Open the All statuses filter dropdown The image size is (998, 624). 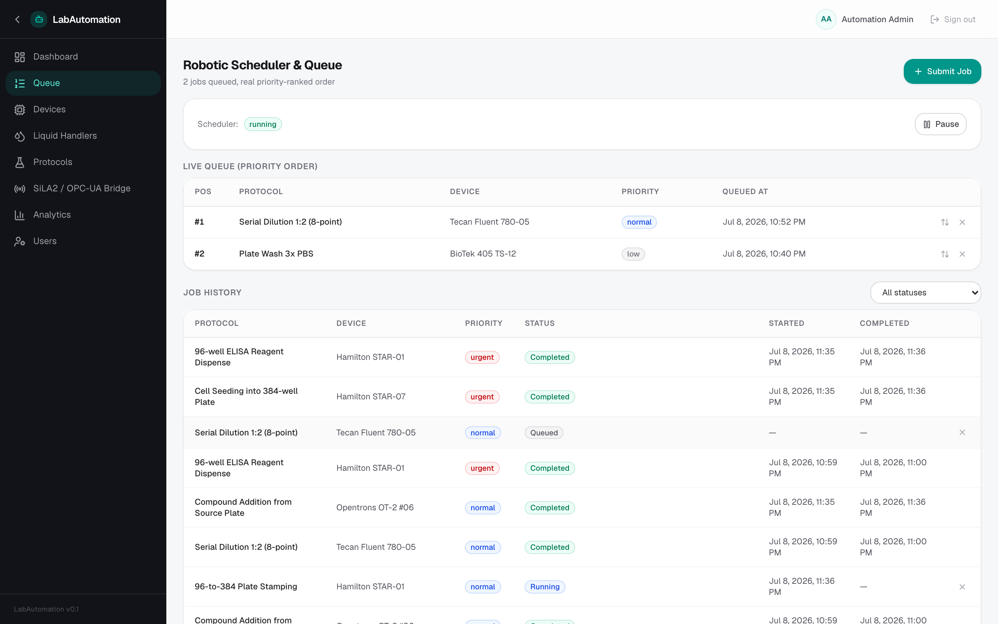(926, 293)
